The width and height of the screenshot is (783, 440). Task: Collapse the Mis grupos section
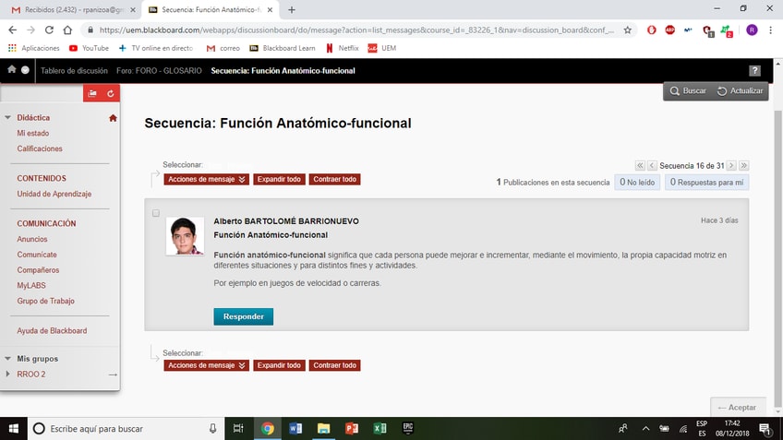click(x=8, y=359)
